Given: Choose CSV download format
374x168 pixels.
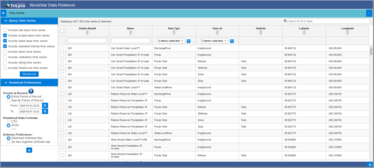Looking at the screenshot, I should point(8,122).
